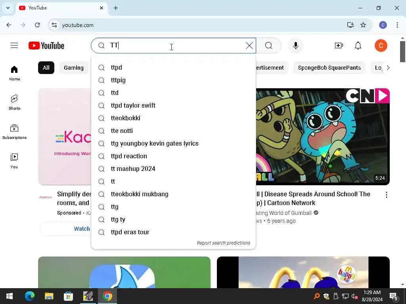Open the orange account avatar menu
The height and width of the screenshot is (304, 406).
click(x=381, y=46)
